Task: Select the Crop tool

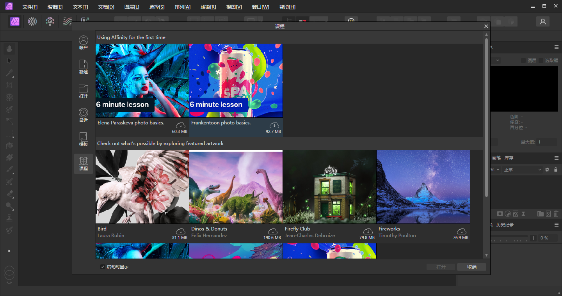Action: (x=9, y=85)
